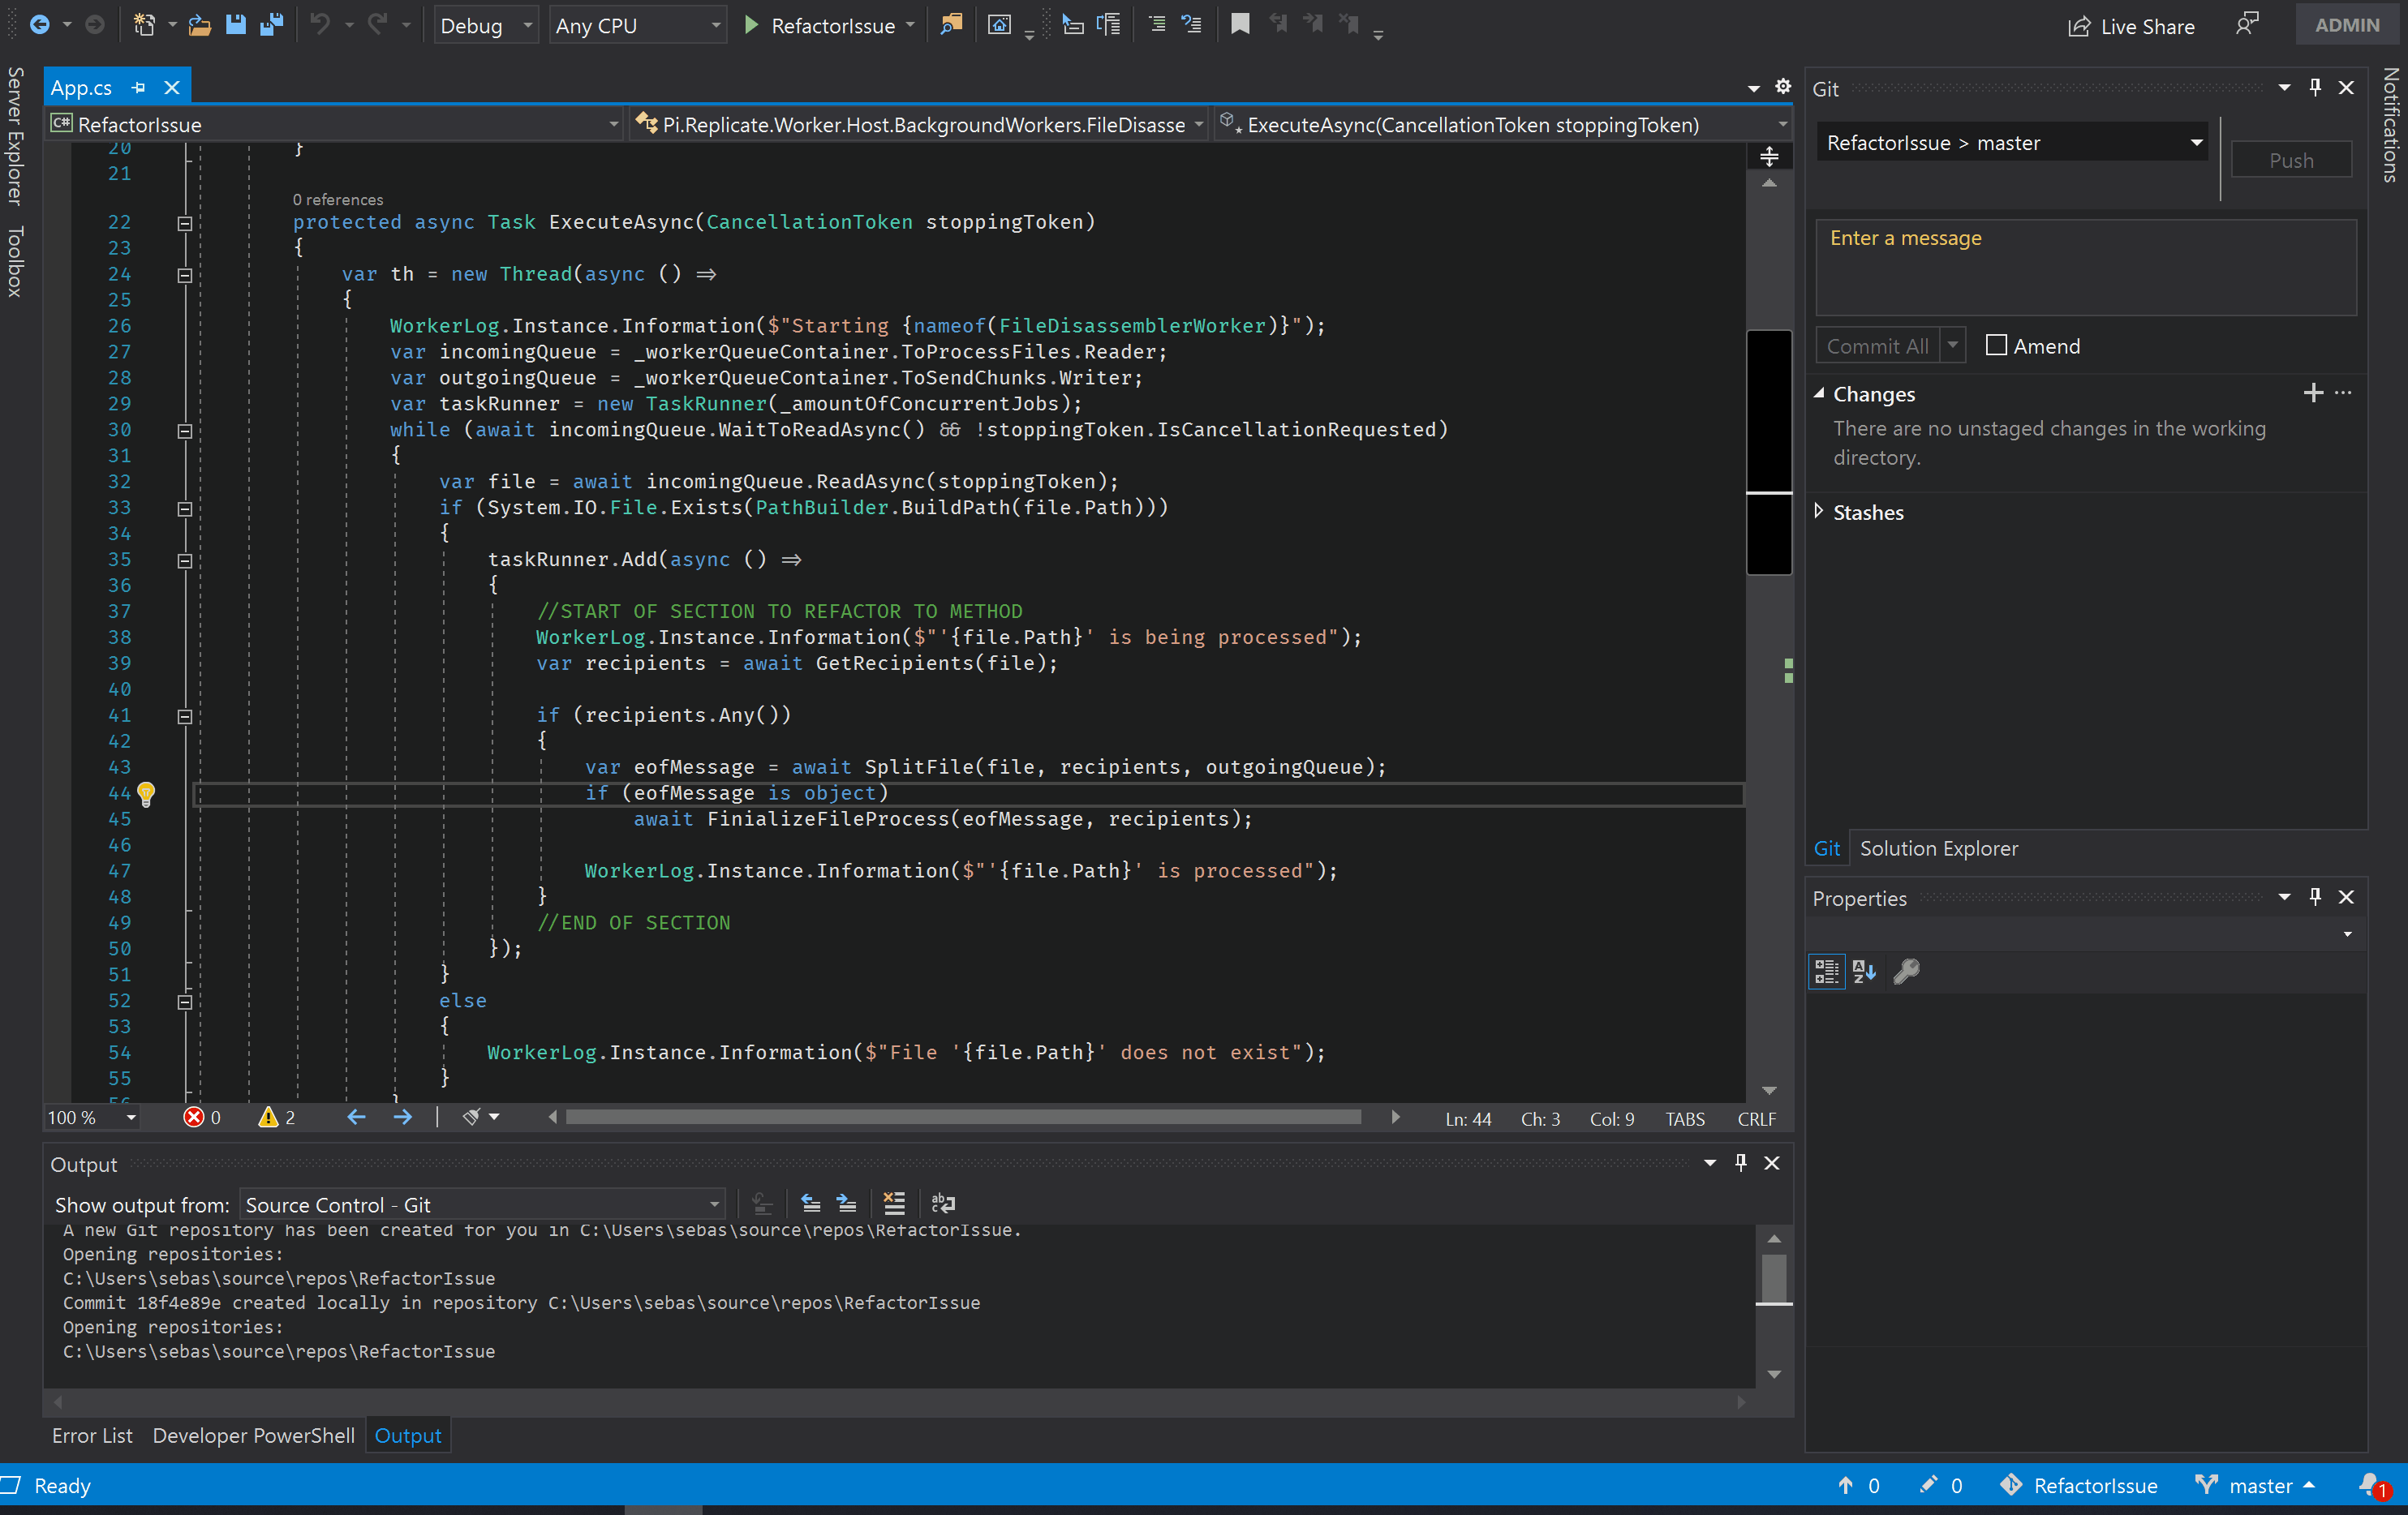Open a file with the folder icon
Viewport: 2408px width, 1515px height.
[x=199, y=25]
